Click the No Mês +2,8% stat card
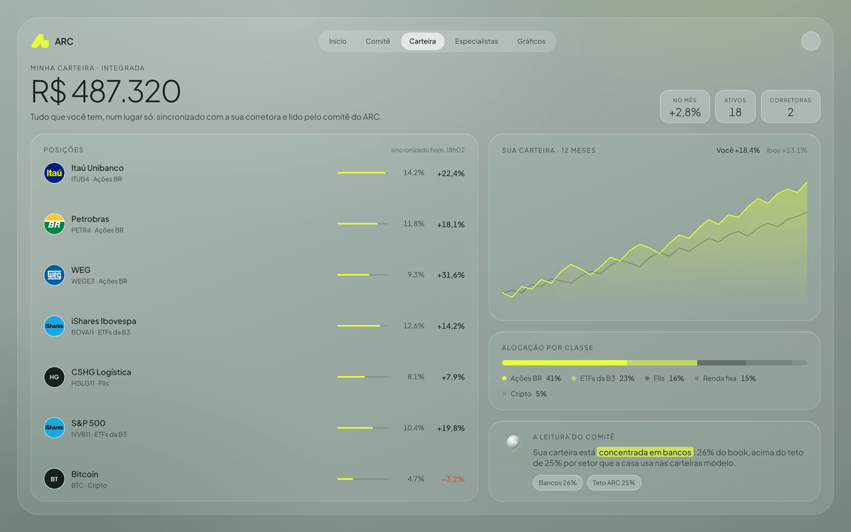The height and width of the screenshot is (532, 851). coord(685,106)
